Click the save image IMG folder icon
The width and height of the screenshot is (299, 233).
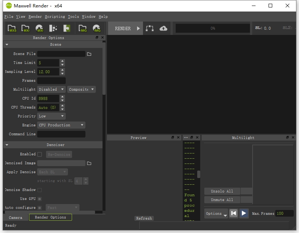point(83,29)
